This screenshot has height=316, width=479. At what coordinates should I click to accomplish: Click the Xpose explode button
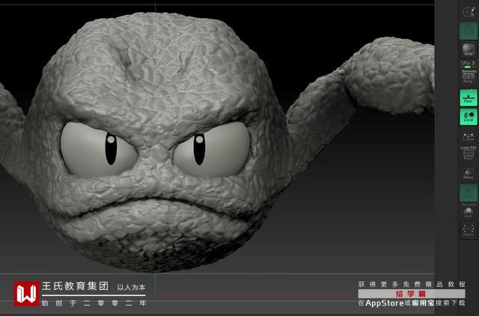tap(469, 230)
